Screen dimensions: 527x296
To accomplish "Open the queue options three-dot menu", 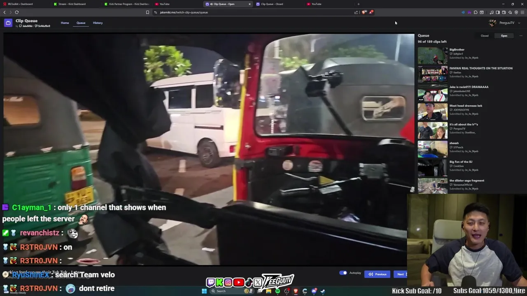I will coord(520,36).
